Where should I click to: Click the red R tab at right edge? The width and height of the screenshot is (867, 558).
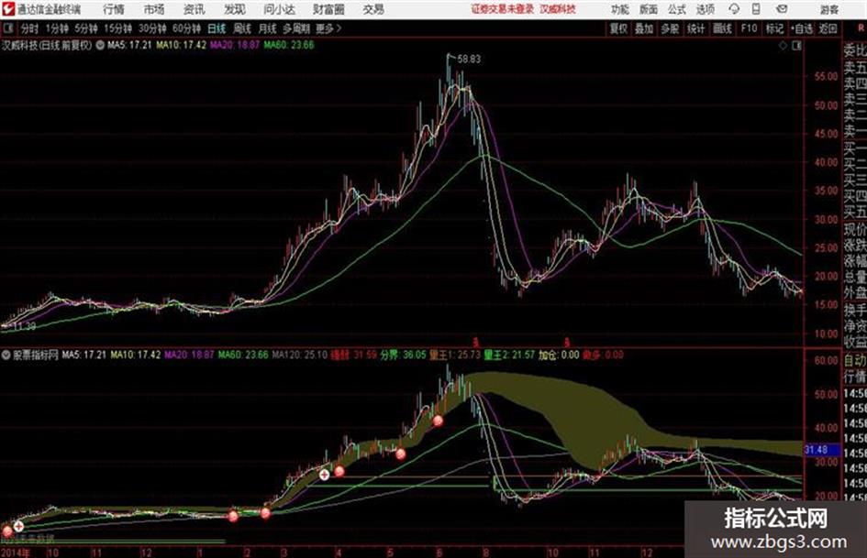click(x=861, y=28)
